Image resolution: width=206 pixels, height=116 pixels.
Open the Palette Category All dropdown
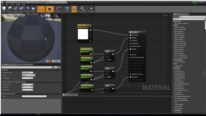pos(192,17)
